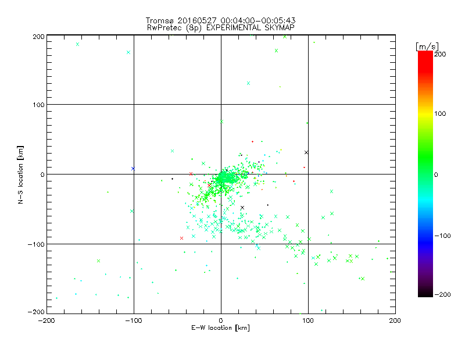Select the red X marker below -90 km N-S
Screen dimensions: 465x349
(181, 238)
